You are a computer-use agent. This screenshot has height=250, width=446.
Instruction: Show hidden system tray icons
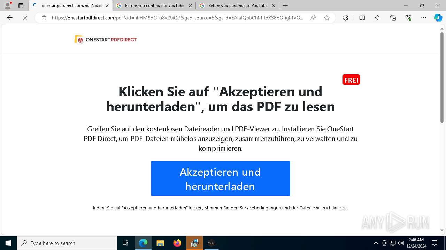(376, 243)
